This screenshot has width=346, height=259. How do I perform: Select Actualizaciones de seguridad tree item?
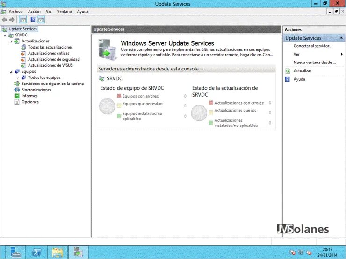point(54,59)
